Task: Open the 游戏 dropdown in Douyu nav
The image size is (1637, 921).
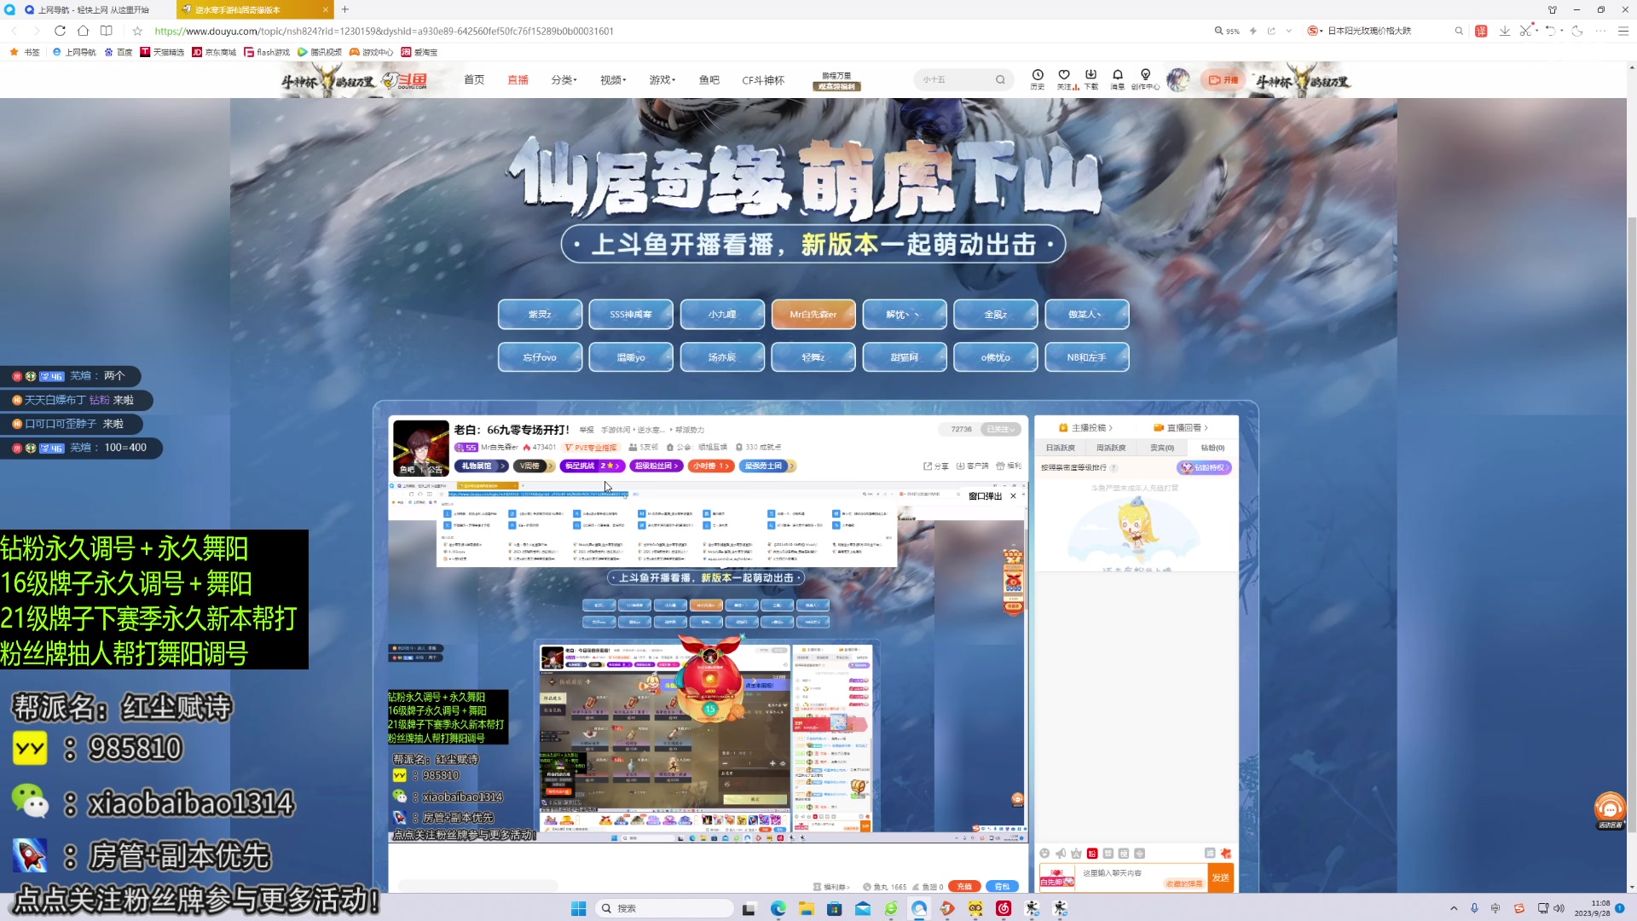Action: [662, 80]
